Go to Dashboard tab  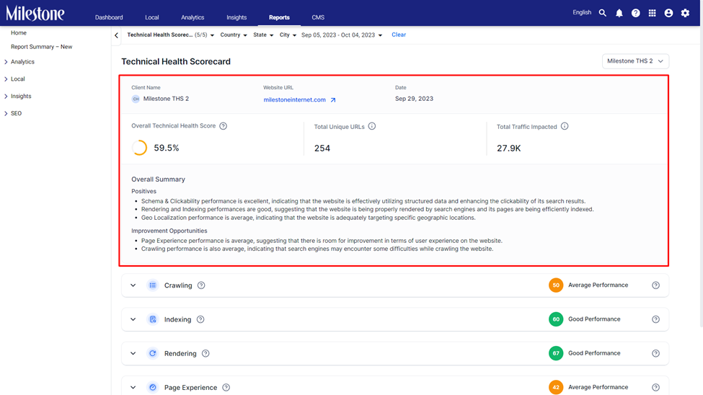pyautogui.click(x=109, y=17)
